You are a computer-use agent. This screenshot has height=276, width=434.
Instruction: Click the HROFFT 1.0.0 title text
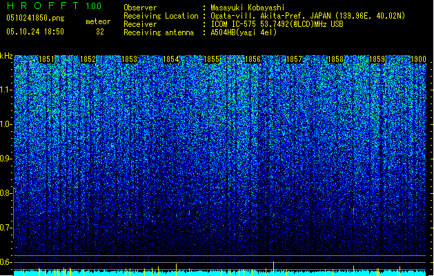point(55,6)
